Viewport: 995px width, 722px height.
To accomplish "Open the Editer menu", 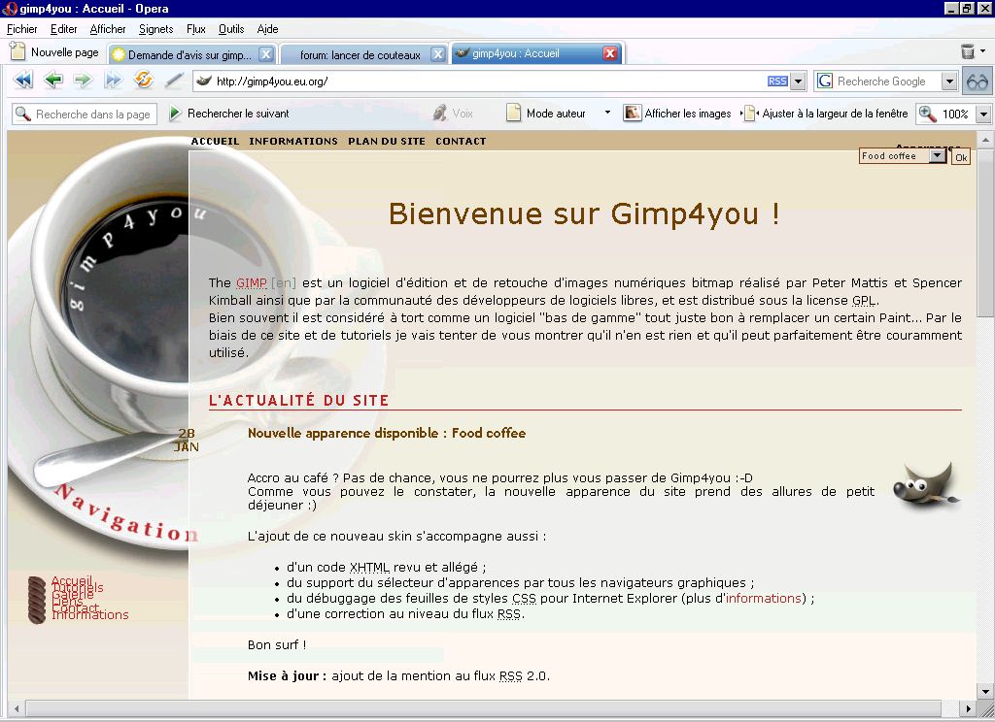I will (x=64, y=29).
